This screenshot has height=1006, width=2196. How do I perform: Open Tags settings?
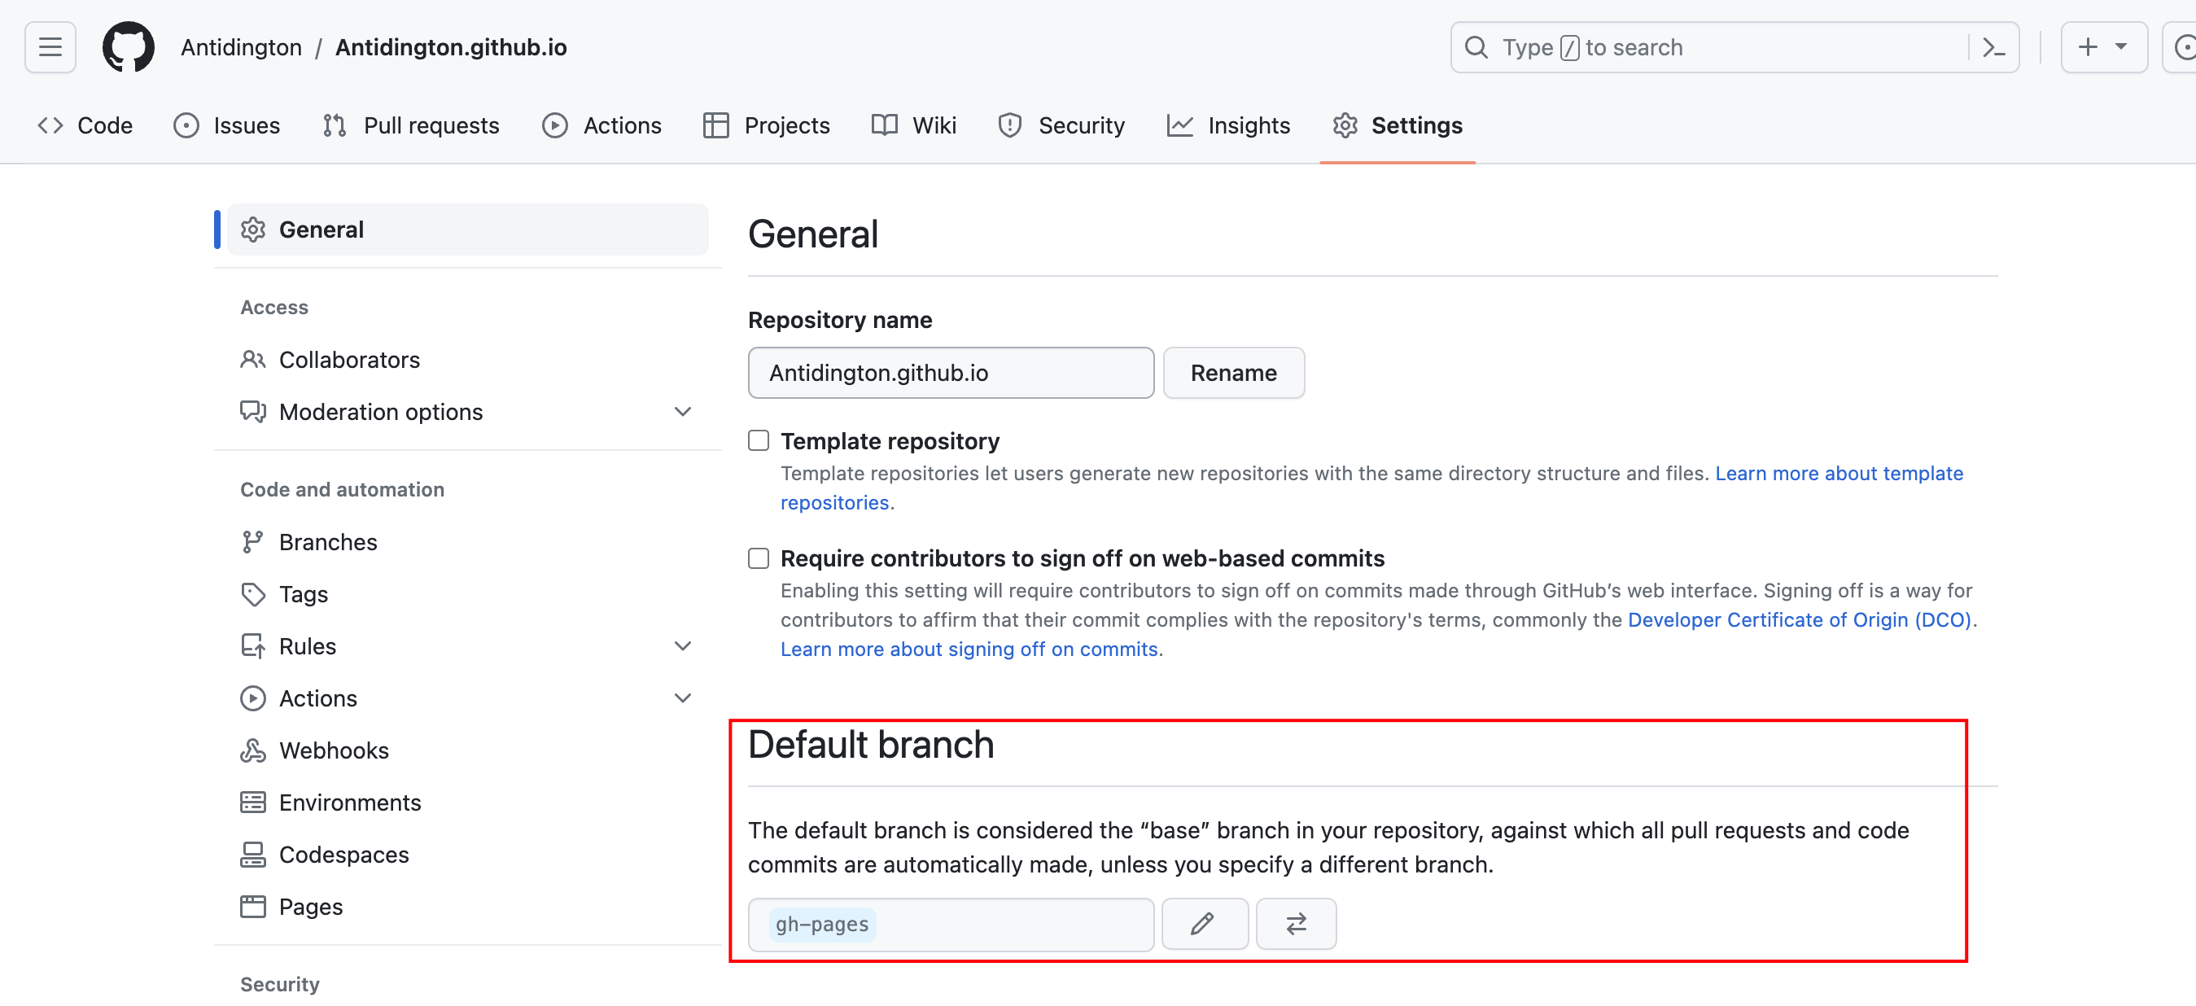(x=467, y=594)
